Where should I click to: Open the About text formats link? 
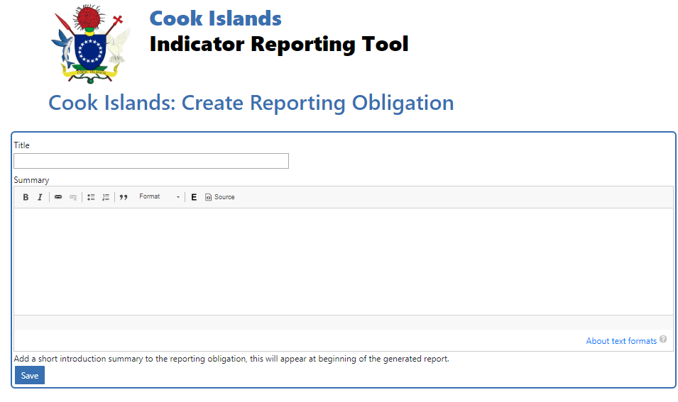pyautogui.click(x=621, y=341)
